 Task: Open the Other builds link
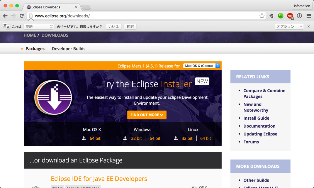click(x=256, y=180)
